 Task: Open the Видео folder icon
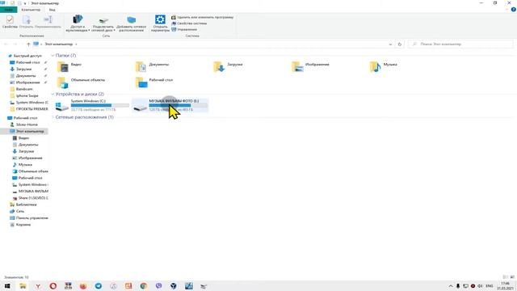[x=63, y=66]
